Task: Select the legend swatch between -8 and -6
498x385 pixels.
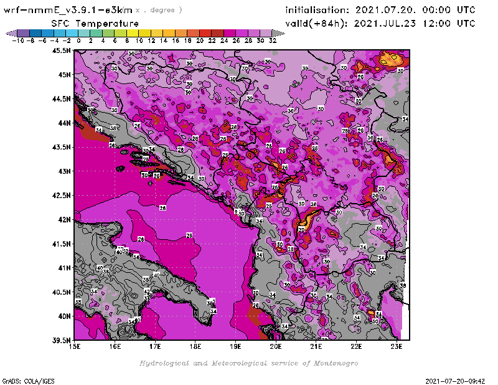Action: [x=35, y=33]
